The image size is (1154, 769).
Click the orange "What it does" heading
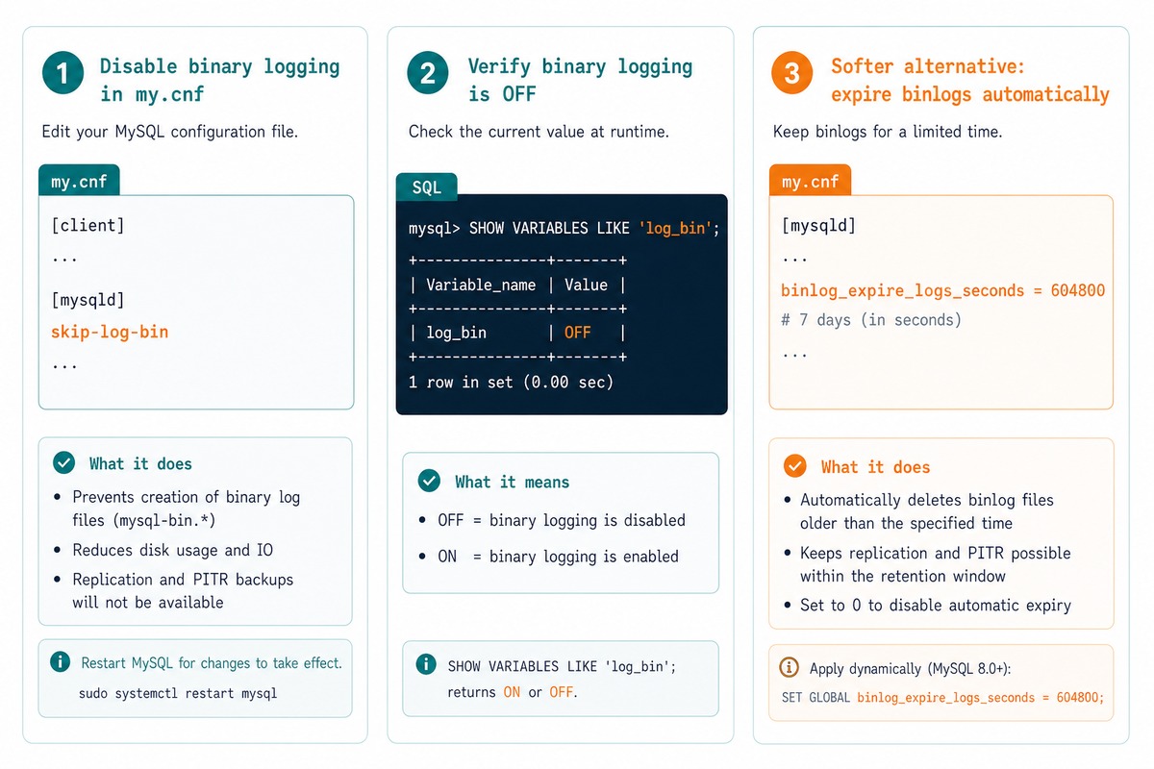point(875,467)
